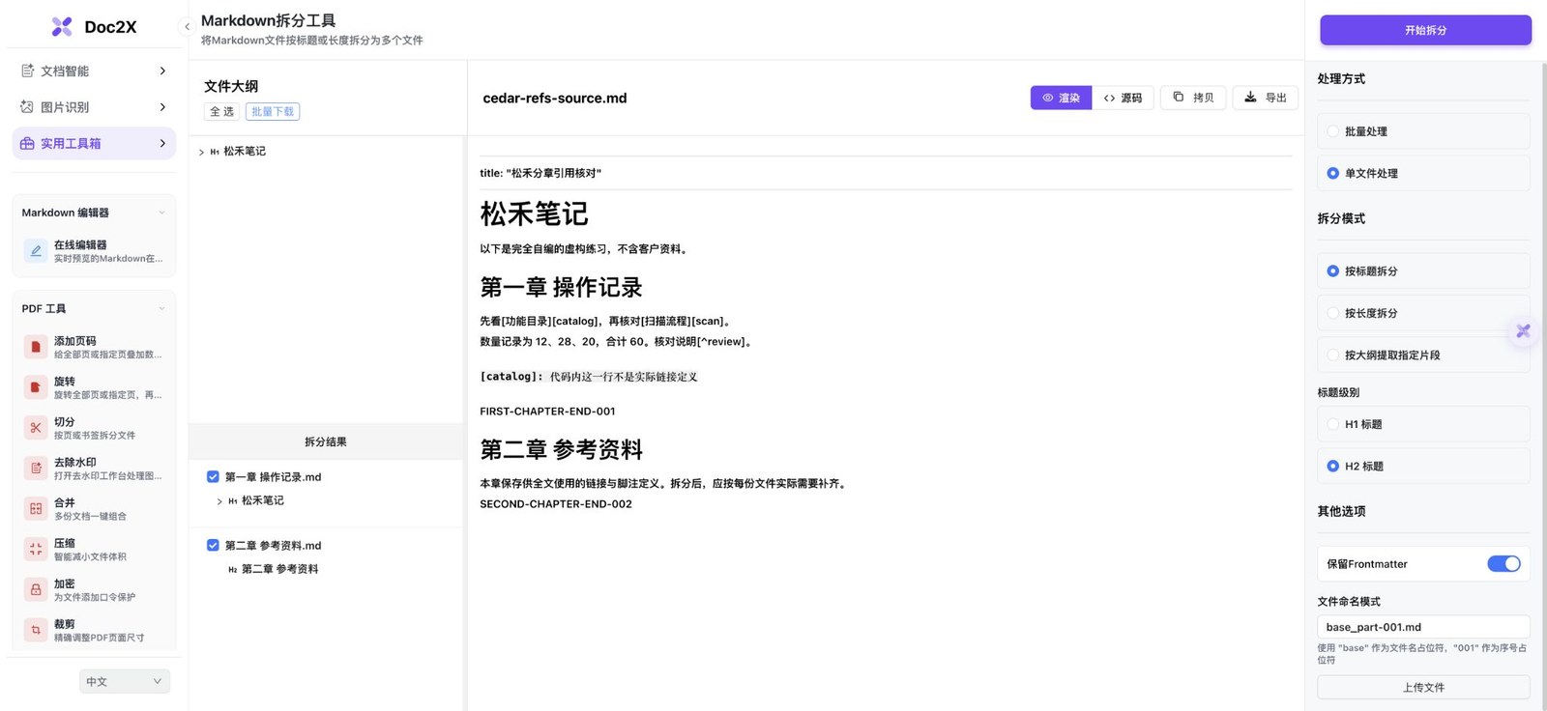1547x711 pixels.
Task: Expand the 实用工具箱 menu chevron
Action: click(x=162, y=144)
